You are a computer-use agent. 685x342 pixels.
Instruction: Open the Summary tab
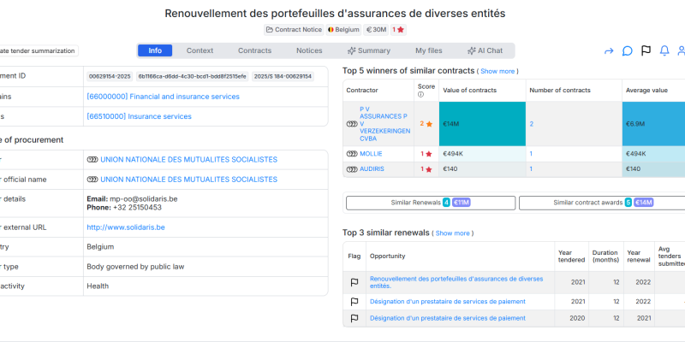tap(369, 50)
